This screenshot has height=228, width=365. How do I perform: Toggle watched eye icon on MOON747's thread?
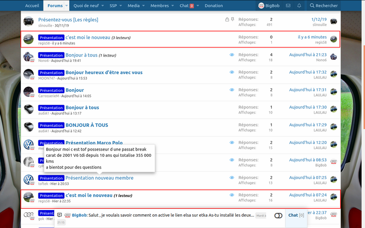coord(232,72)
